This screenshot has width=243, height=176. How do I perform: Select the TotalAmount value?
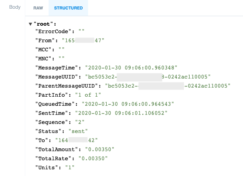(x=100, y=150)
